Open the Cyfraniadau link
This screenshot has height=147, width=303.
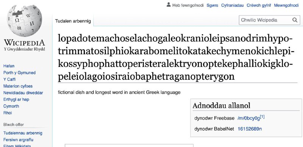click(x=232, y=5)
